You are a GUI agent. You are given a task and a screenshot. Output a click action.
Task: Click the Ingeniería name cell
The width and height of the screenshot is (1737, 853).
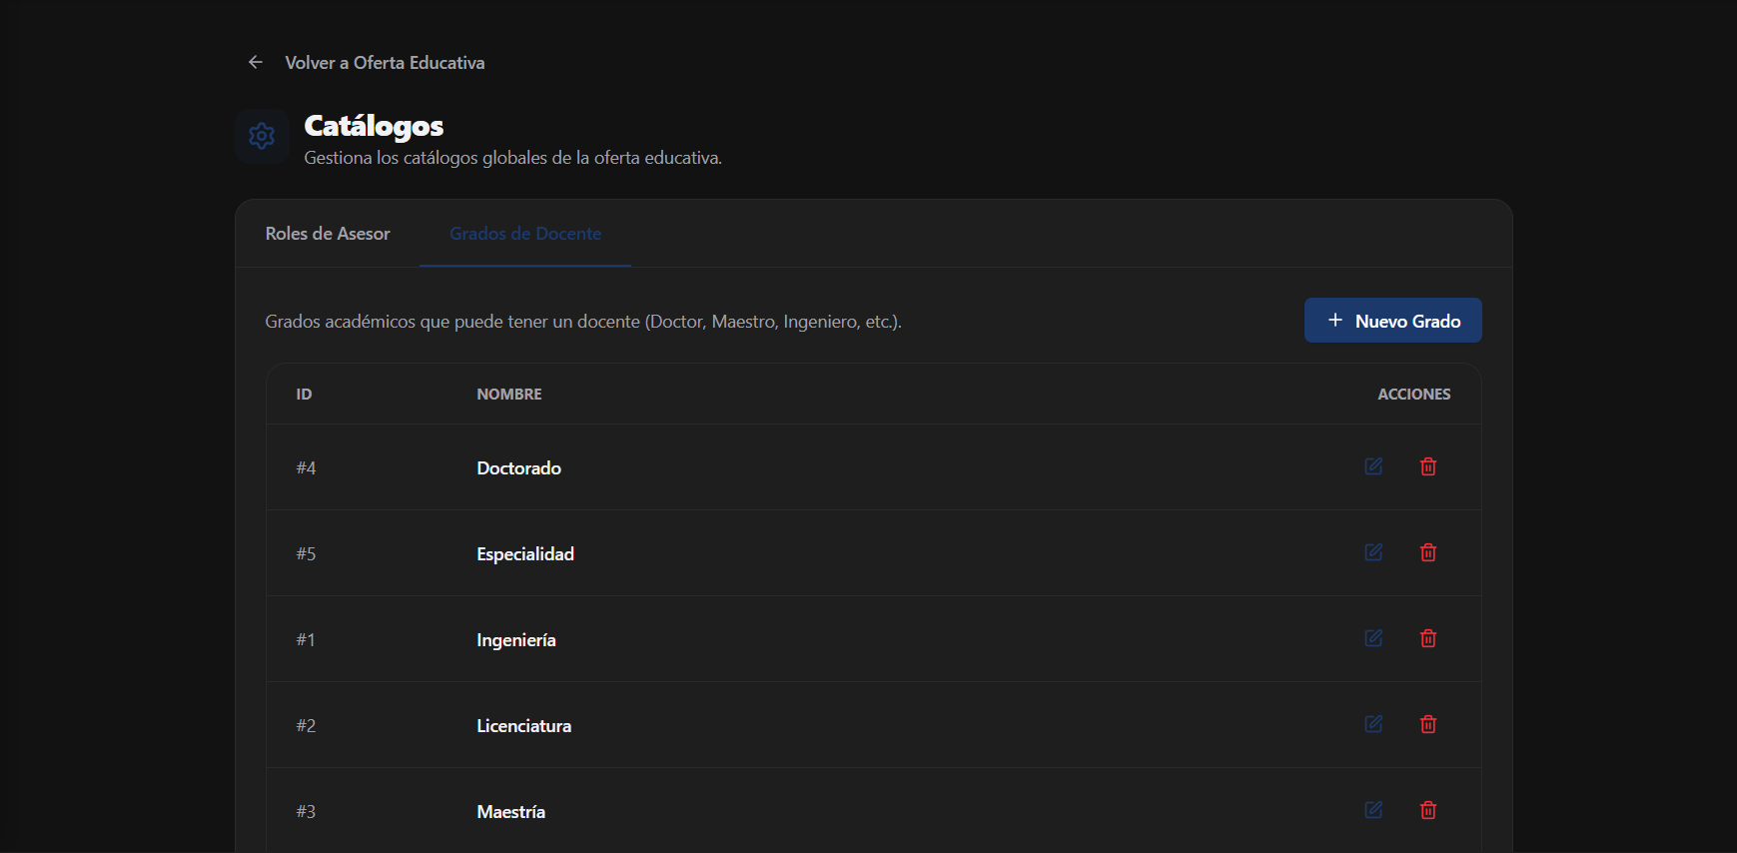tap(516, 640)
